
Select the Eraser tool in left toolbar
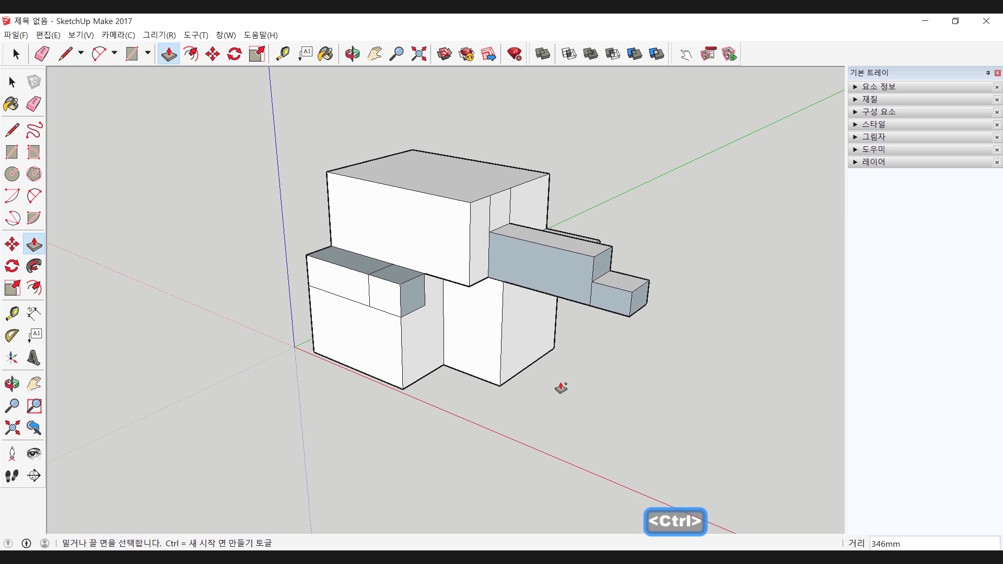click(34, 104)
